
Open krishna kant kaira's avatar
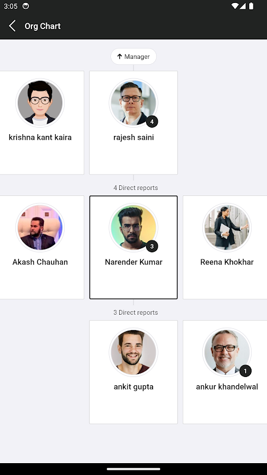(40, 103)
